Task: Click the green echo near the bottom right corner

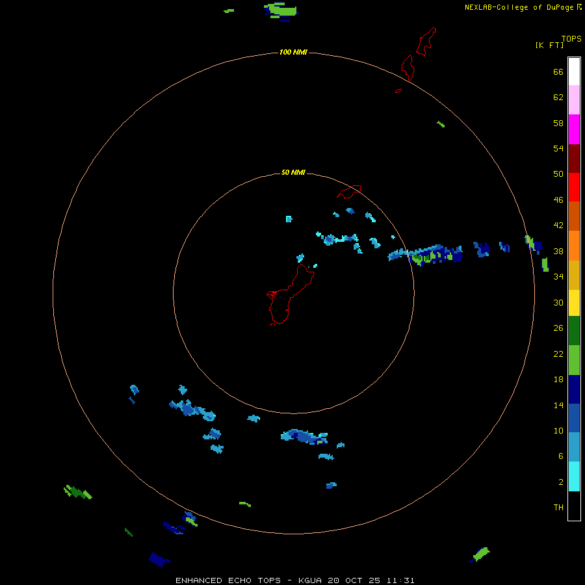Action: [480, 554]
